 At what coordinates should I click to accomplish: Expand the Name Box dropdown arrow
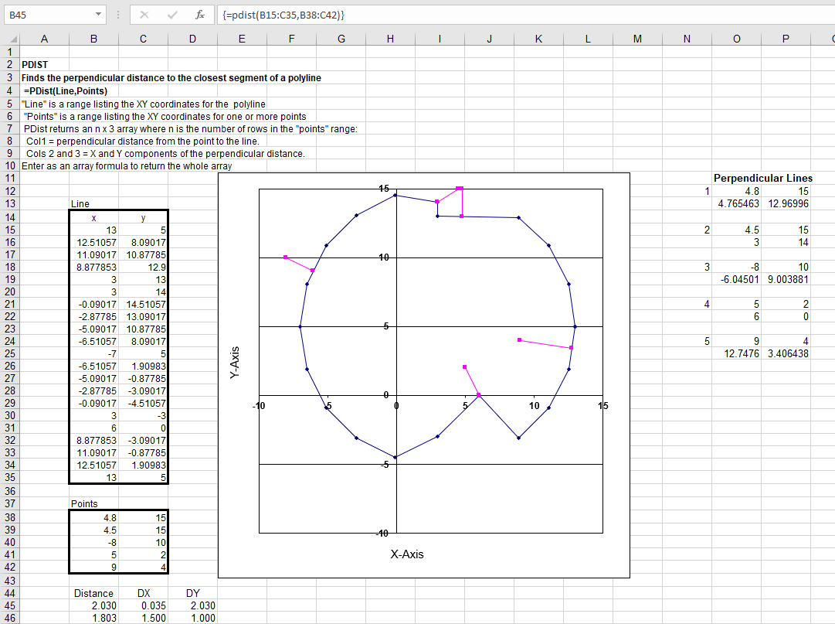(98, 15)
